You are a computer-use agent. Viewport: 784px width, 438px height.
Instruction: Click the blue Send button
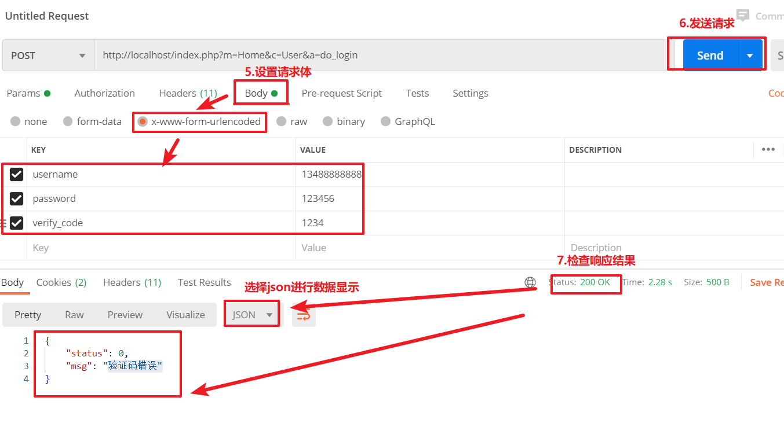coord(710,56)
